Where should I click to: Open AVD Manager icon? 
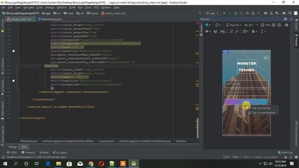click(271, 13)
